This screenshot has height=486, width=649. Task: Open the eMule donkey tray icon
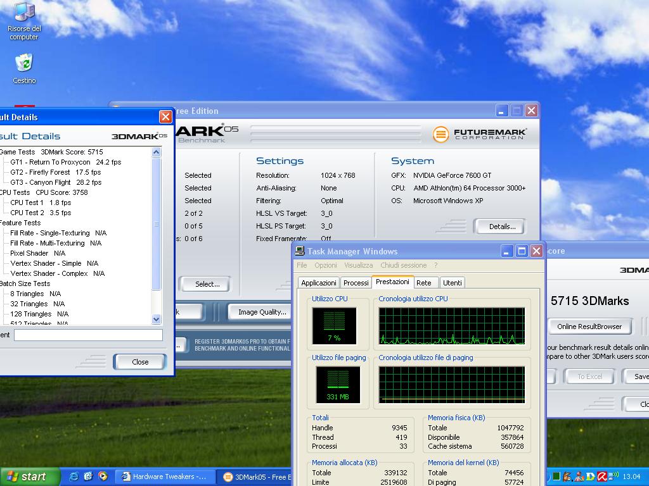point(567,477)
